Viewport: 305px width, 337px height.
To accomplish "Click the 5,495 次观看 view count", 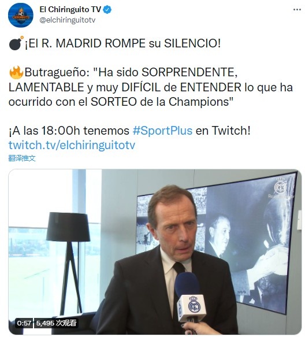I will click(56, 323).
